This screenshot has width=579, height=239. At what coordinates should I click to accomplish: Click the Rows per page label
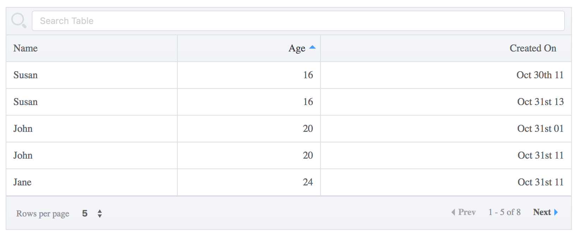point(43,214)
